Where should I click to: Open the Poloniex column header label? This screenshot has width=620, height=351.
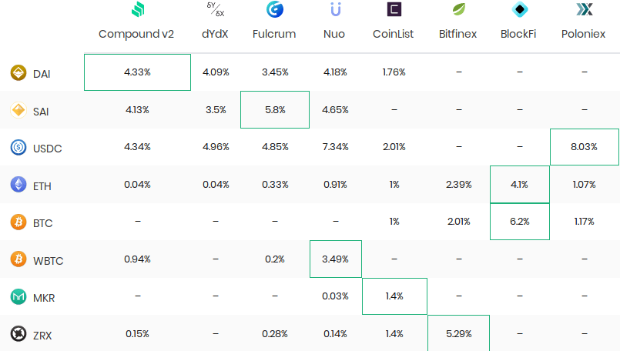point(584,35)
